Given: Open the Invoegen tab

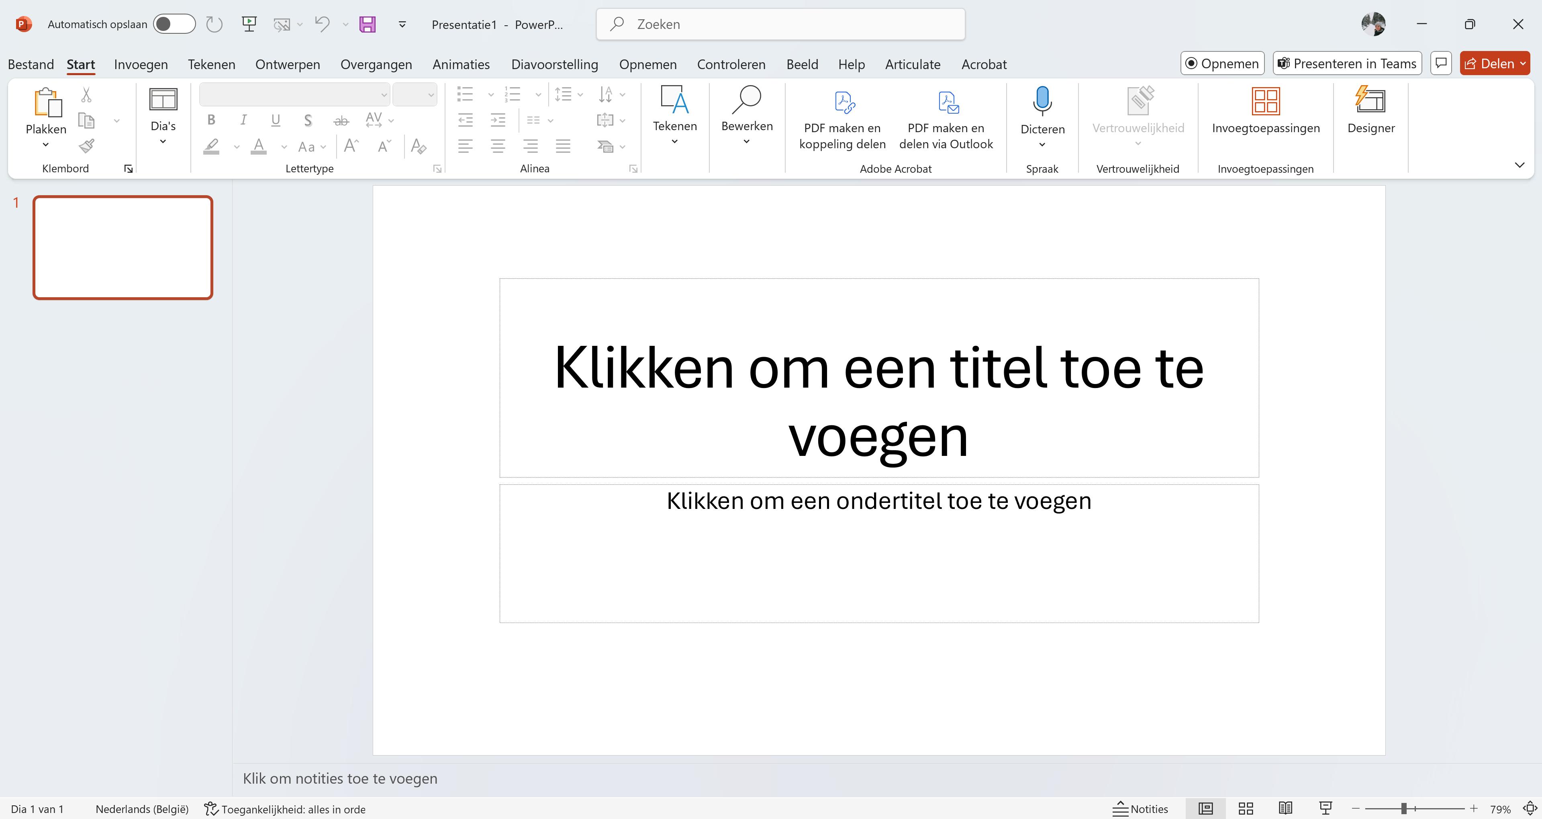Looking at the screenshot, I should [141, 65].
